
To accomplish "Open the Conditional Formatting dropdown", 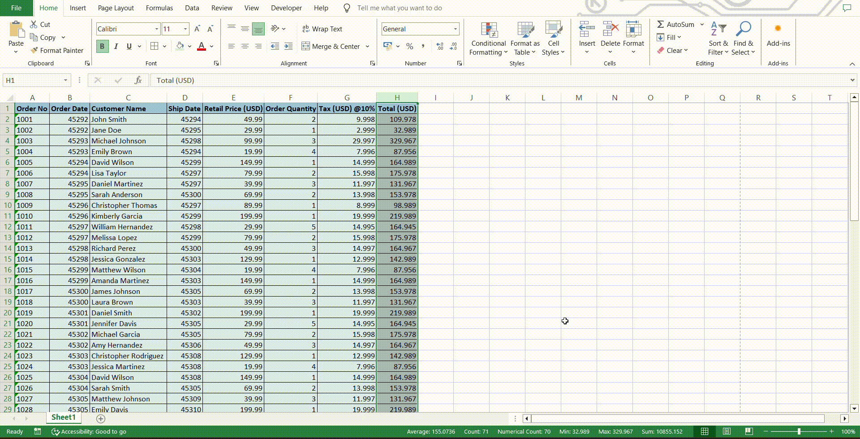I will point(488,39).
